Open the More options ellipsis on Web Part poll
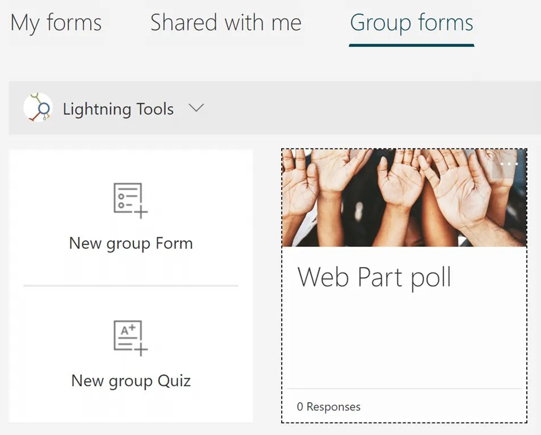541x435 pixels. coord(509,164)
